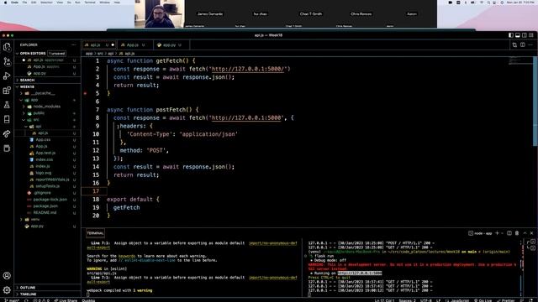Screen dimensions: 538x302
Task: Collapse the WEEK18 folder section
Action: (x=47, y=86)
